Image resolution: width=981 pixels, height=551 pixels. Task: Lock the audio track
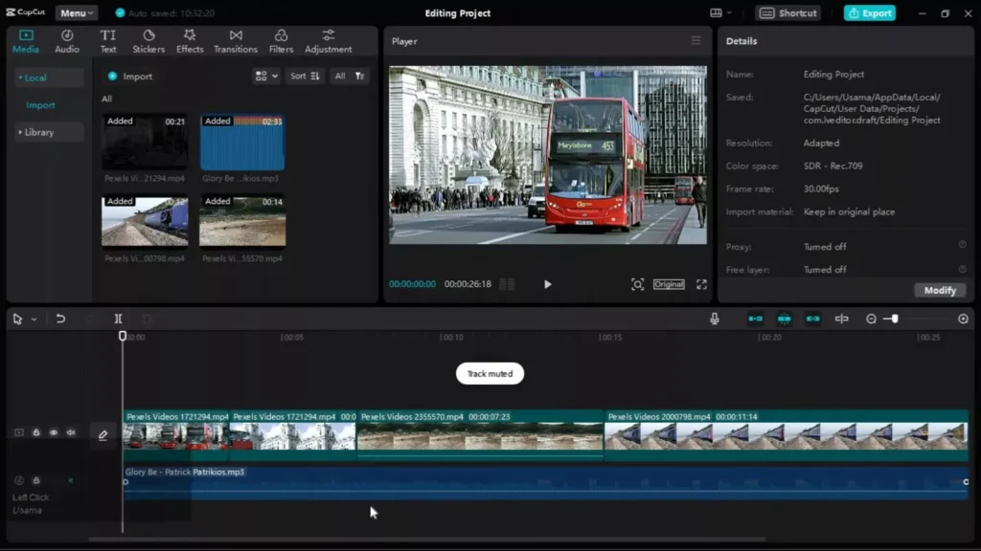(35, 480)
